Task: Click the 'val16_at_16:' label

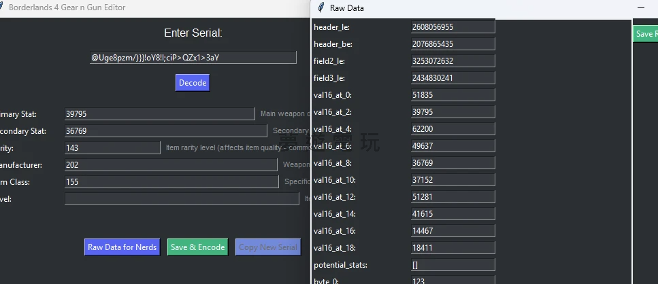Action: point(335,231)
